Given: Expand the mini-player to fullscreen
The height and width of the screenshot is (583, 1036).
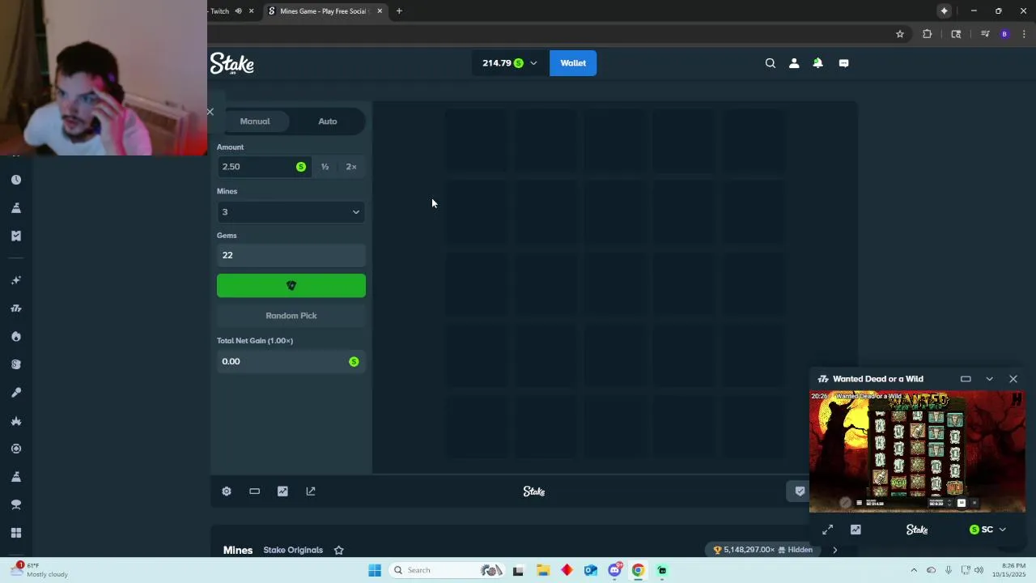Looking at the screenshot, I should tap(827, 530).
